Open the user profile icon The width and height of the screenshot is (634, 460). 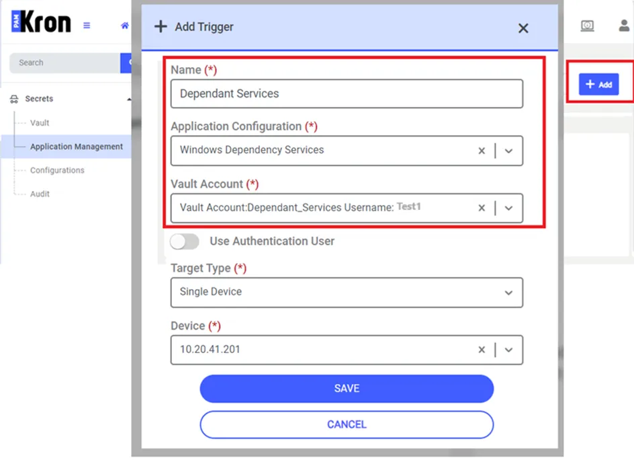click(x=624, y=26)
